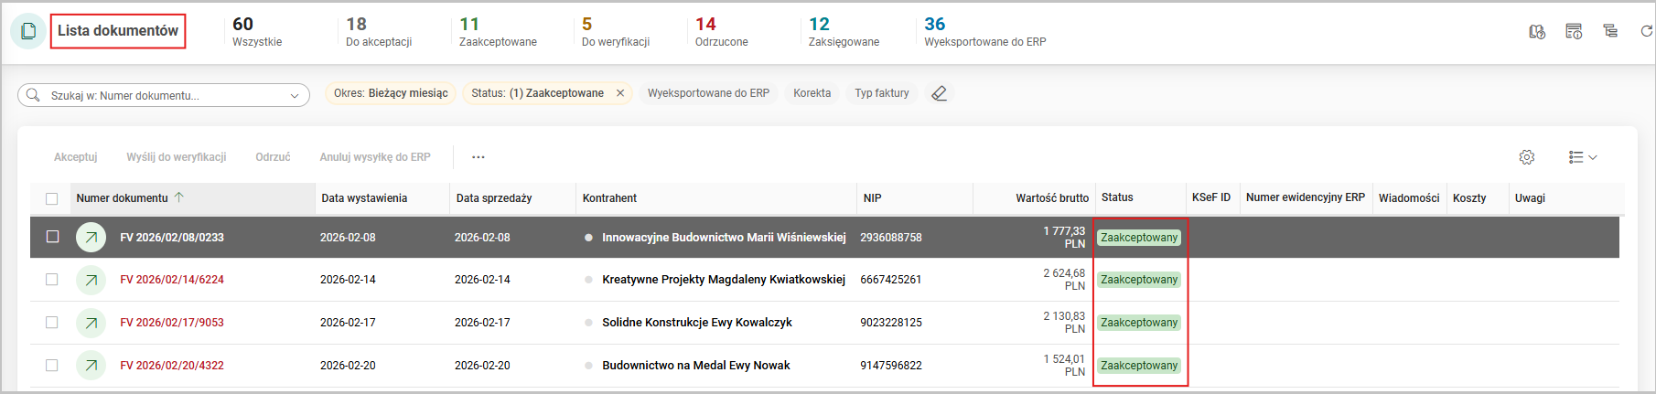Open invoice FV 2026/02/08/0233 arrow icon
Screen dimensions: 1656x394
(x=91, y=238)
